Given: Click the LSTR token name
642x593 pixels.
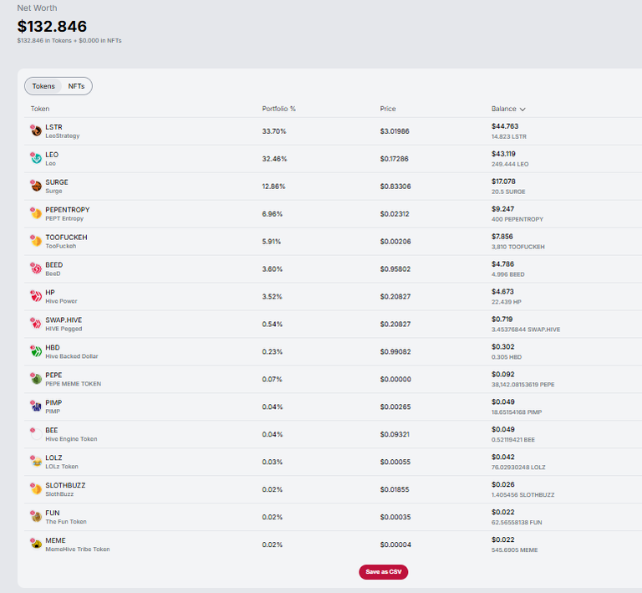Looking at the screenshot, I should point(53,127).
